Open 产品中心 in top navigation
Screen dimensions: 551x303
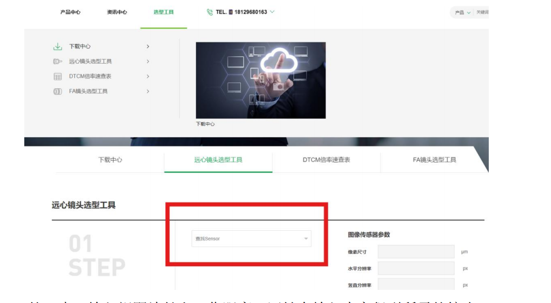[x=70, y=12]
